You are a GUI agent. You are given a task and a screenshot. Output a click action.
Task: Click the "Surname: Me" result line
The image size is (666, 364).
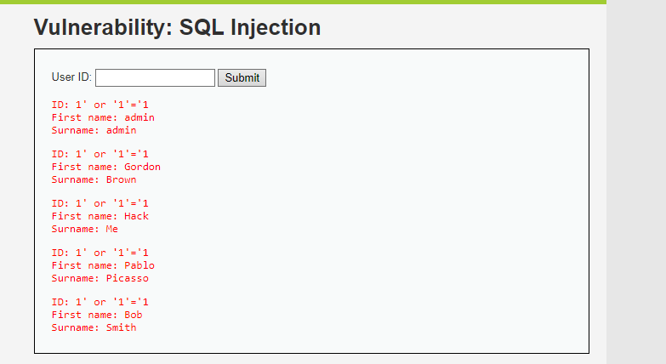85,229
